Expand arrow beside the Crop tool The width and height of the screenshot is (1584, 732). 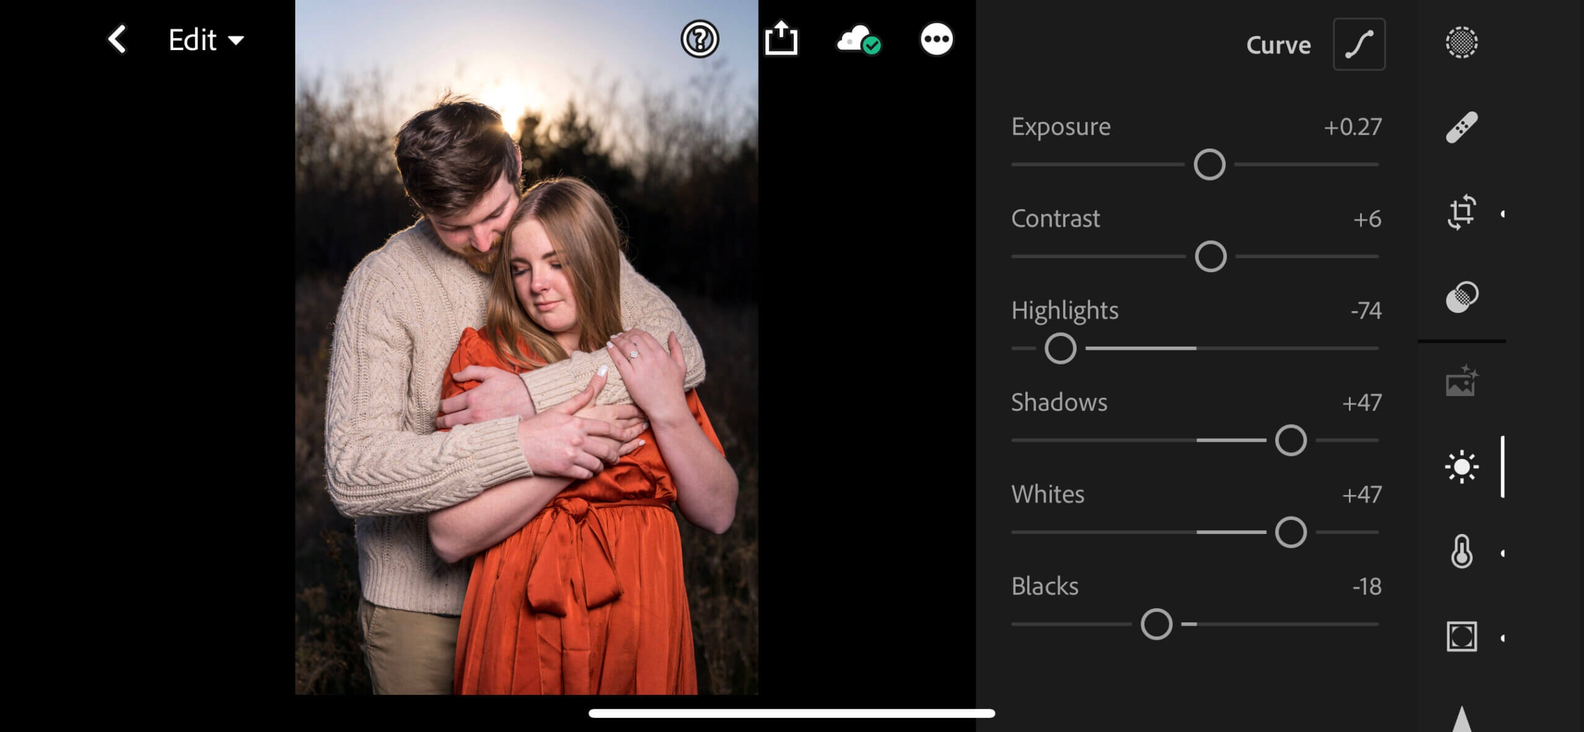pos(1503,214)
